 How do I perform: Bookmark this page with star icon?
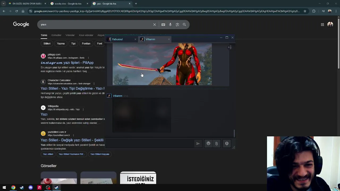click(x=305, y=11)
